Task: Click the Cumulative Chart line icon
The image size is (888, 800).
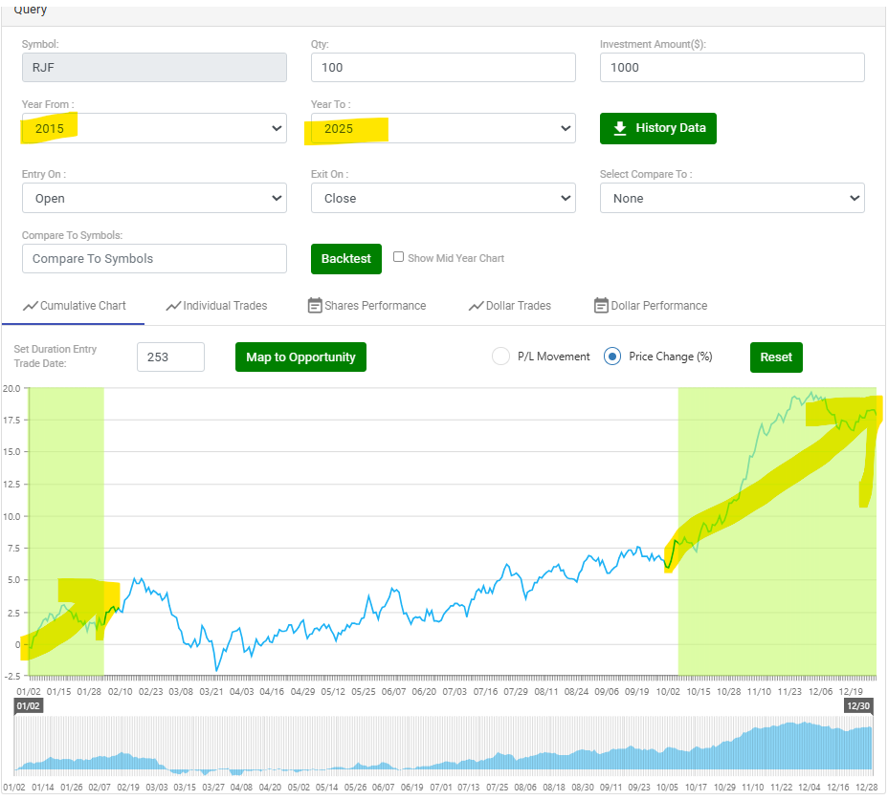Action: tap(30, 306)
